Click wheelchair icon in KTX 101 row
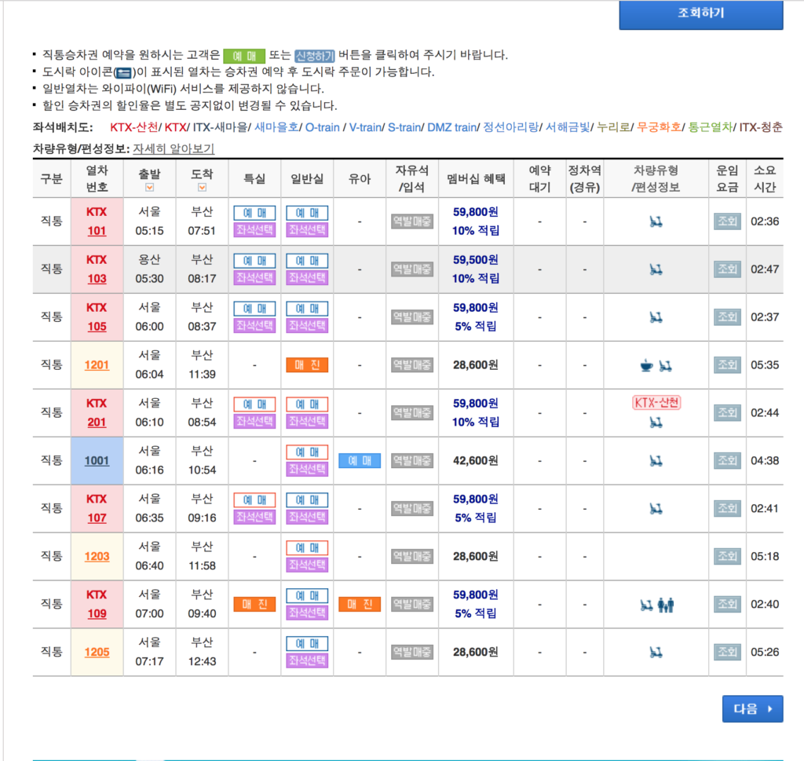 656,221
